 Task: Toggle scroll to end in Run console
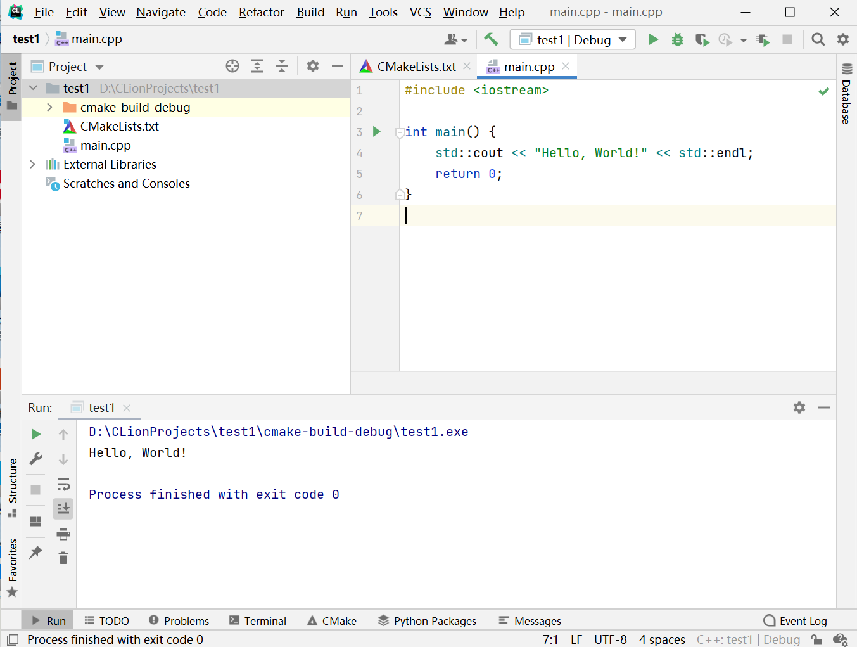[x=63, y=509]
